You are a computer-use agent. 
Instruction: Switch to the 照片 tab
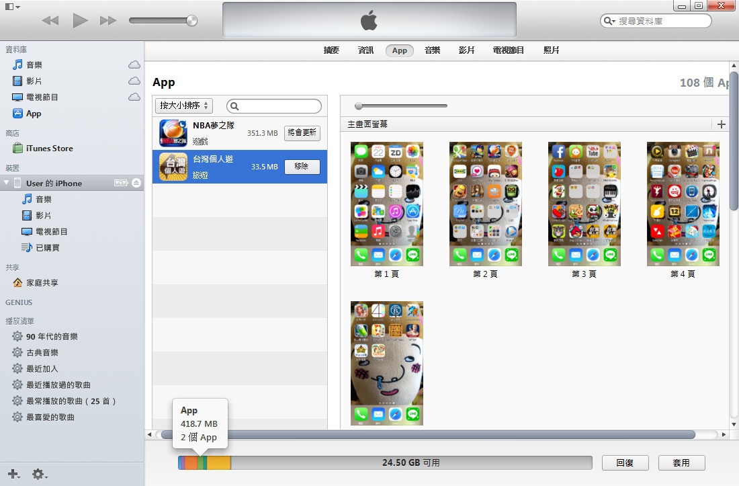[552, 50]
